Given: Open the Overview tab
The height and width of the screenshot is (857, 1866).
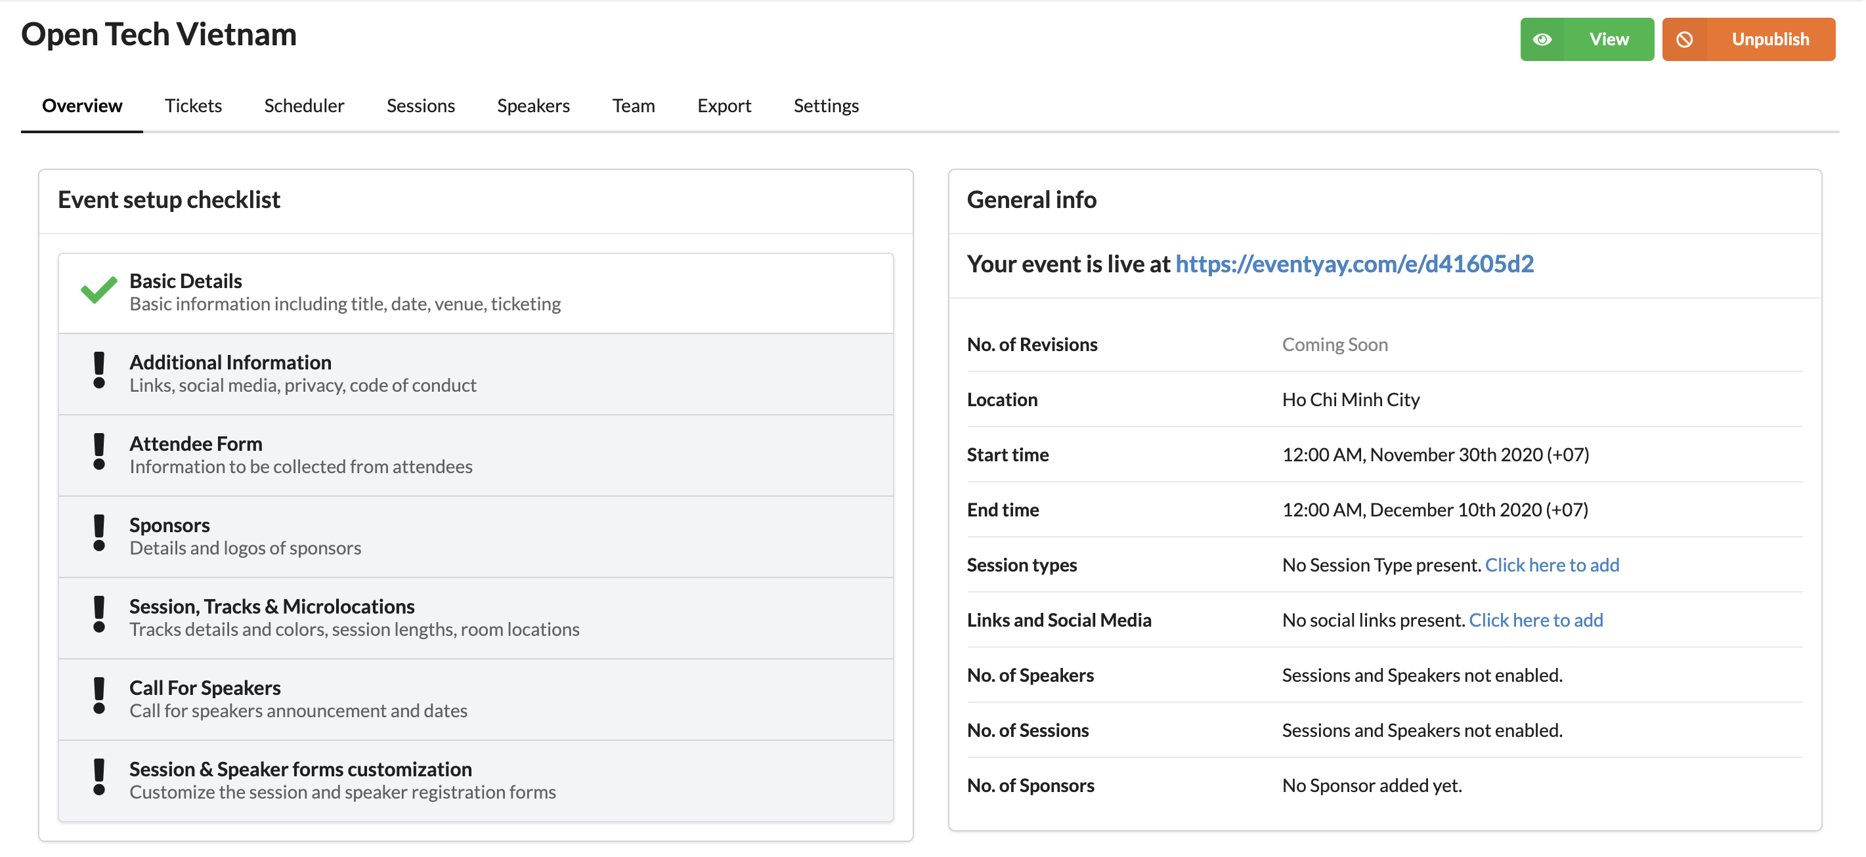Looking at the screenshot, I should 82,106.
